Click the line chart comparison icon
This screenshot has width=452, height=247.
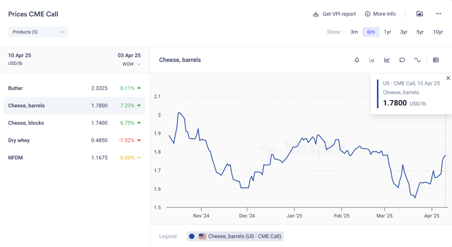tap(387, 60)
